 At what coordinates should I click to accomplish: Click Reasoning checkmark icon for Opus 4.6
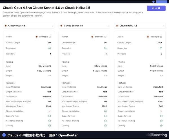[50, 48]
